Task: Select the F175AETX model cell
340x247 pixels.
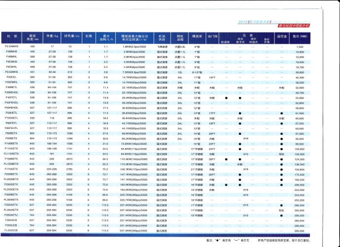Action: (12, 169)
